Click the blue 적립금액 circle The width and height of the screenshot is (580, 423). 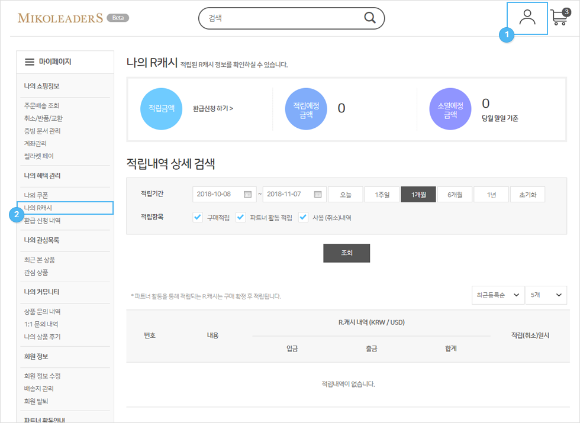click(x=161, y=109)
